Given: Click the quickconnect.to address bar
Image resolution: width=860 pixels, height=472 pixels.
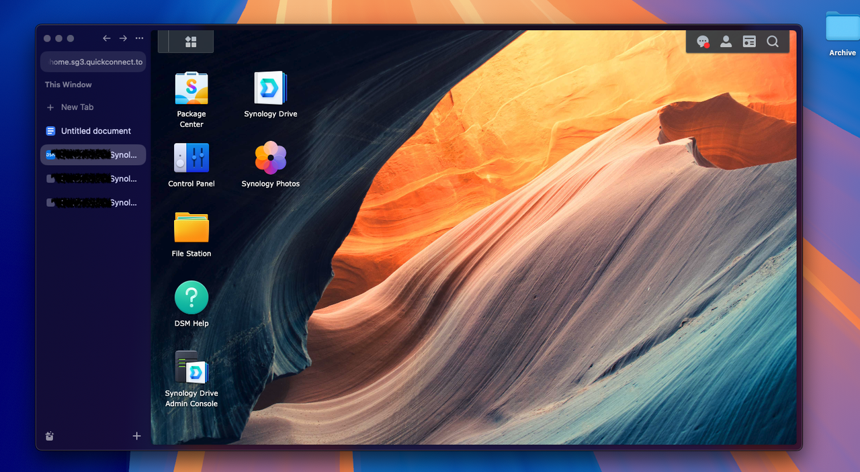Looking at the screenshot, I should click(x=93, y=62).
